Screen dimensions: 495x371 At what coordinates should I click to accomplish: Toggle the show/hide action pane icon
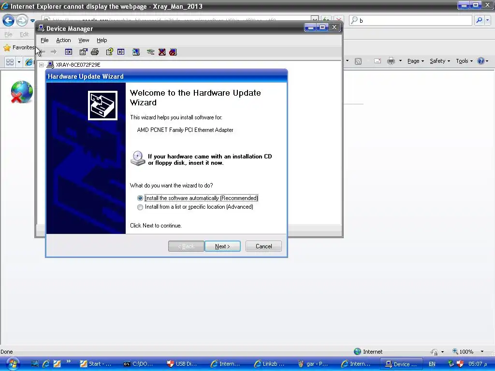[121, 52]
